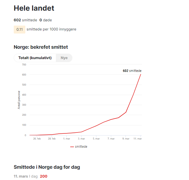Image resolution: width=189 pixels, height=180 pixels.
Task: Click 5. mar axis tick
Action: [96, 139]
